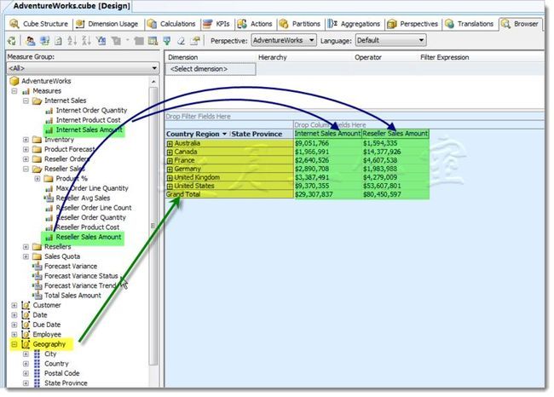Open the Perspective dropdown showing AdventureWorks

click(284, 40)
